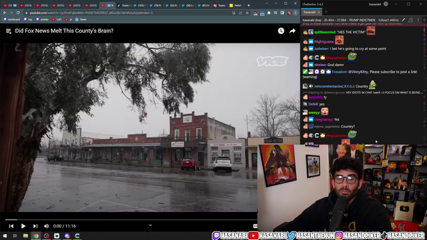
Task: Open Task View on the taskbar
Action: coord(15,235)
